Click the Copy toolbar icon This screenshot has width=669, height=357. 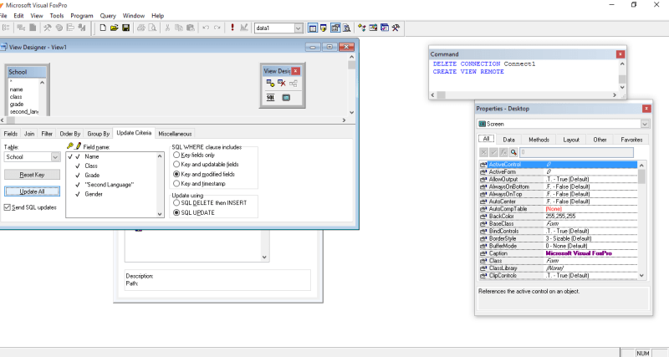179,28
